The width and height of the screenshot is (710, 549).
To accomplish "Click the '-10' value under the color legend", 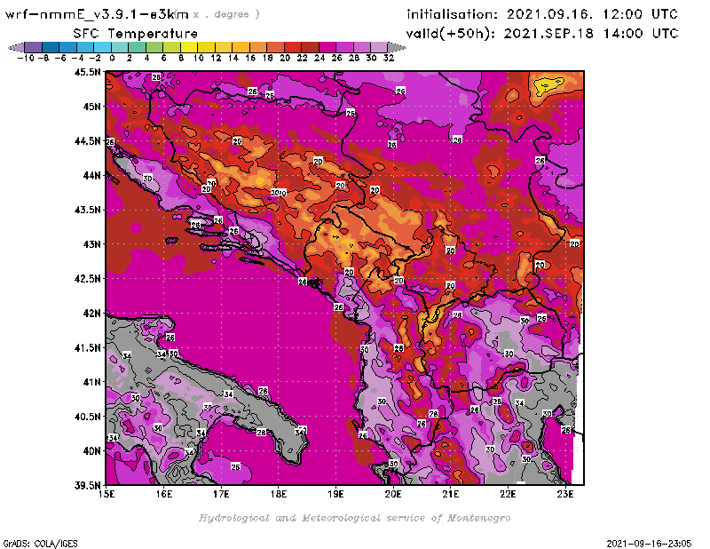I will [x=26, y=59].
